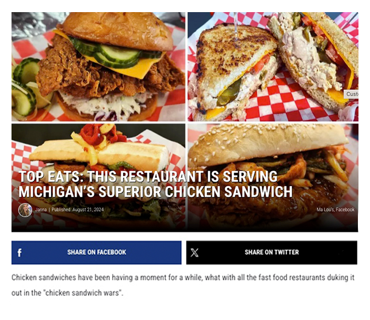Click the toothpick in the grilled sandwich
Screen dimensions: 370x320
coord(236,25)
